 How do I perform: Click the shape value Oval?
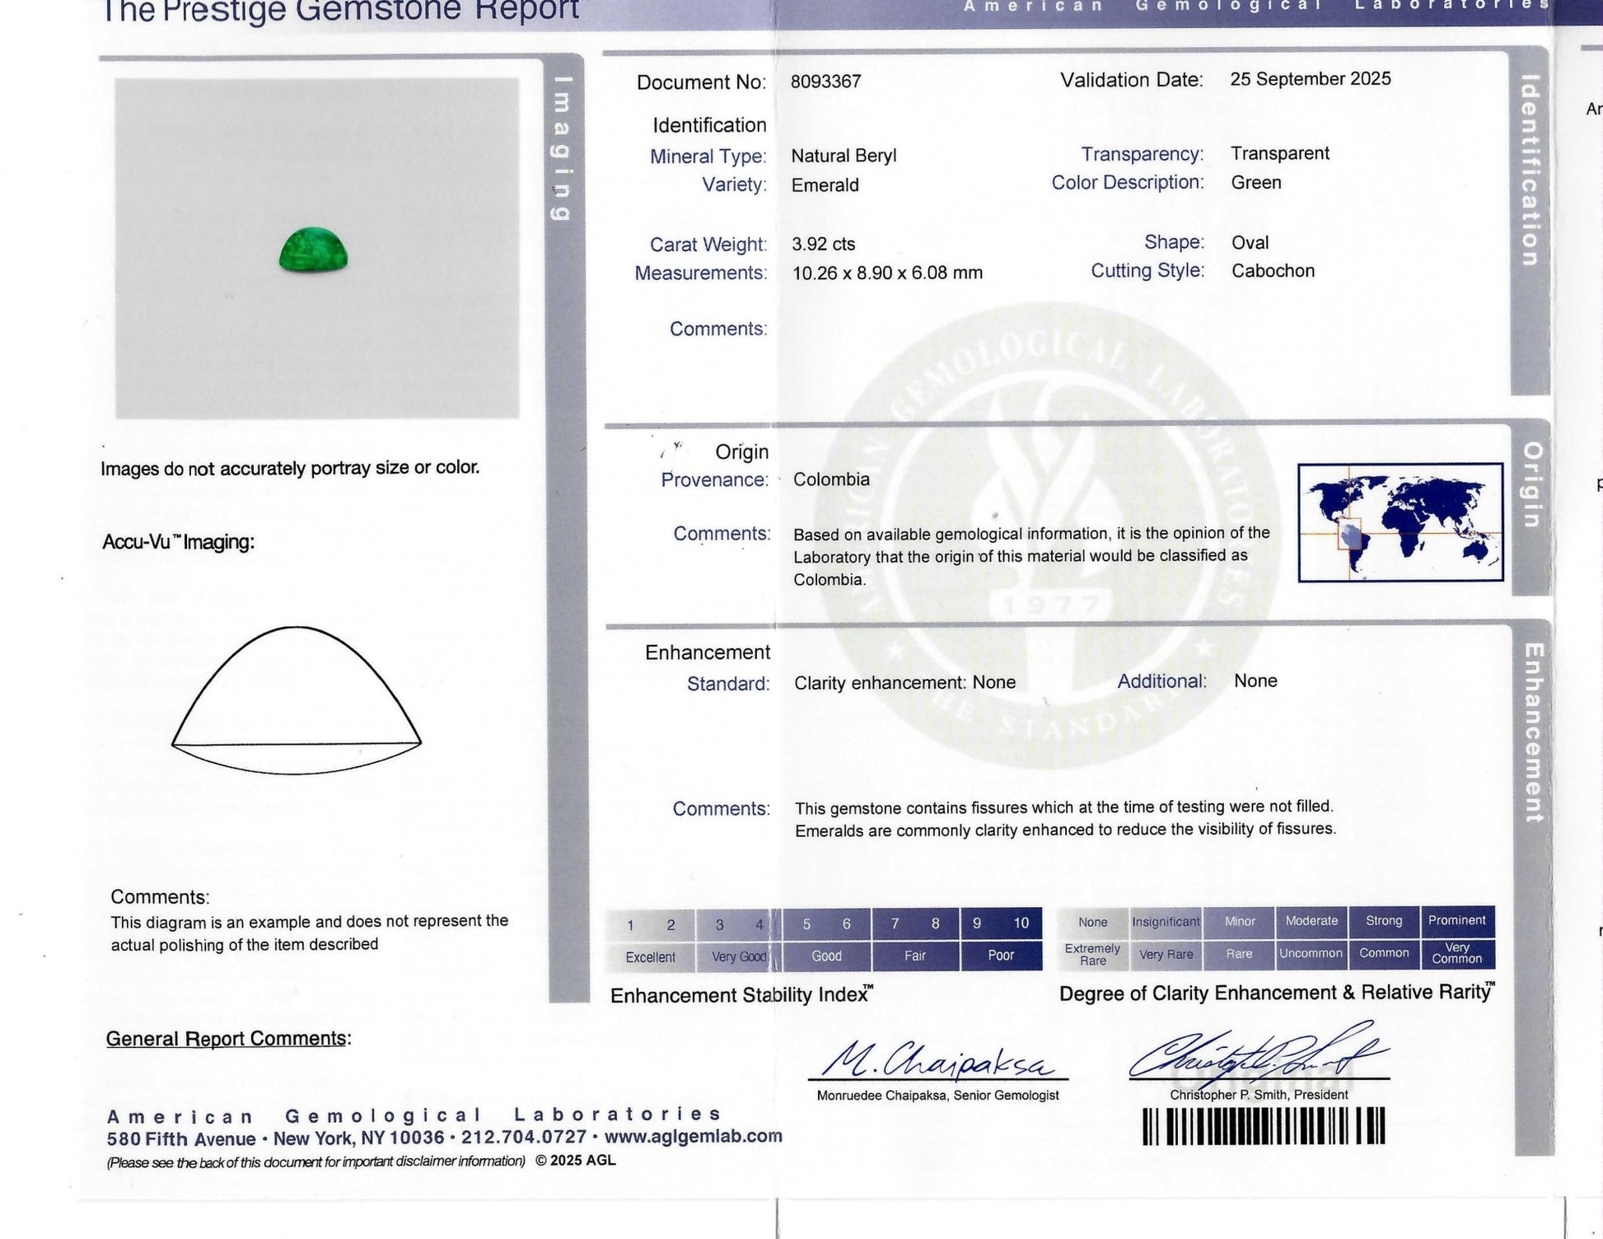pos(1250,242)
